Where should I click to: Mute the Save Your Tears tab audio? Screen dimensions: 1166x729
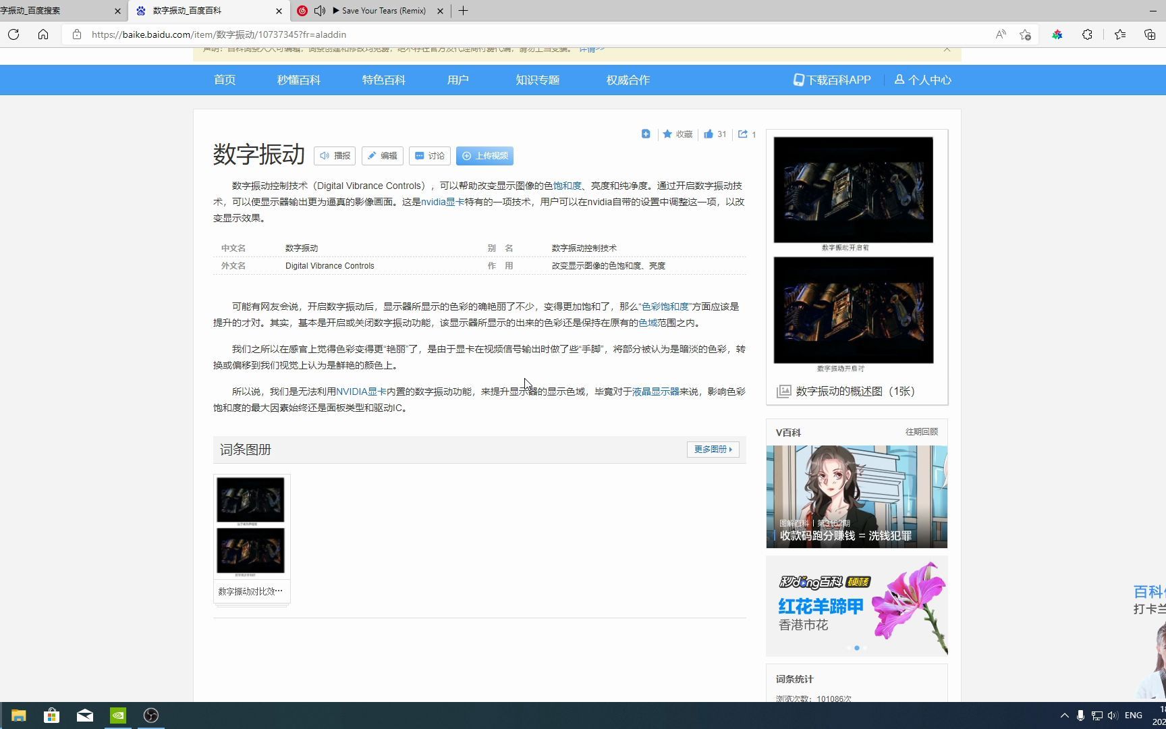click(320, 11)
